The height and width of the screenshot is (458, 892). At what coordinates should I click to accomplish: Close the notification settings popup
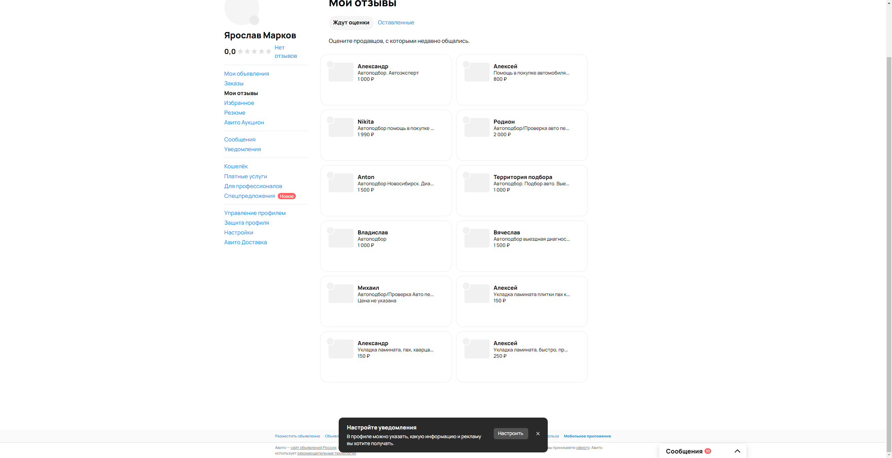[538, 434]
